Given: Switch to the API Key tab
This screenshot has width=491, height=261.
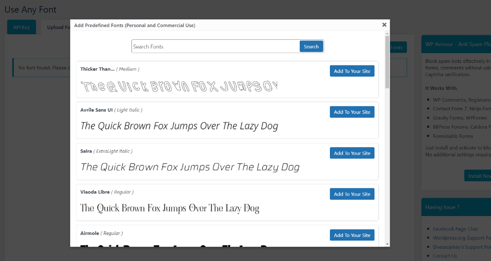Looking at the screenshot, I should (x=21, y=28).
